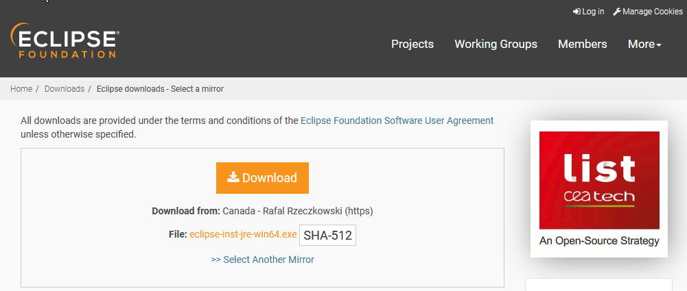Click the arrow icon beside Log in

[577, 12]
